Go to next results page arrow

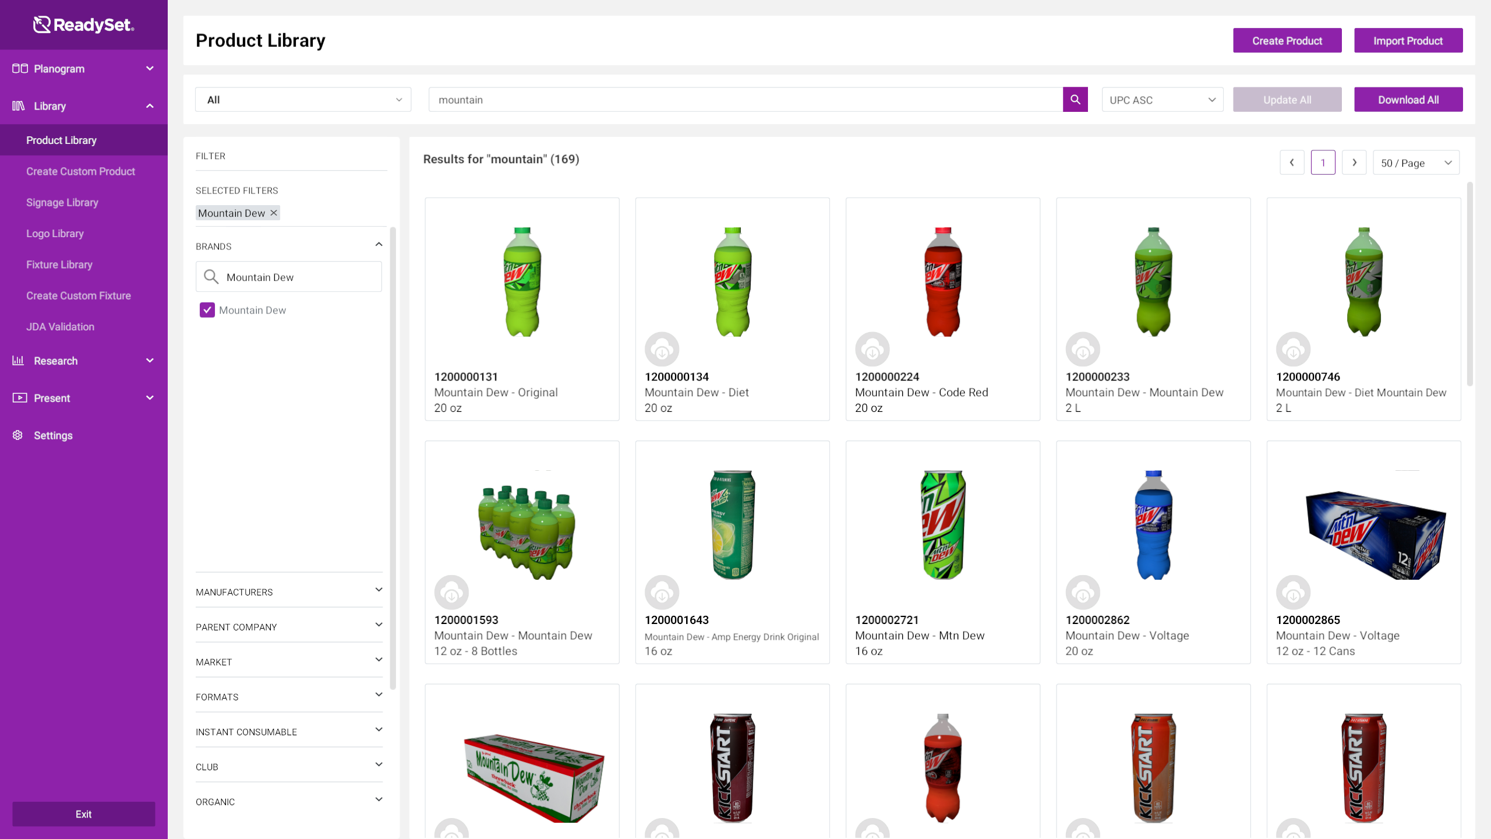coord(1354,163)
